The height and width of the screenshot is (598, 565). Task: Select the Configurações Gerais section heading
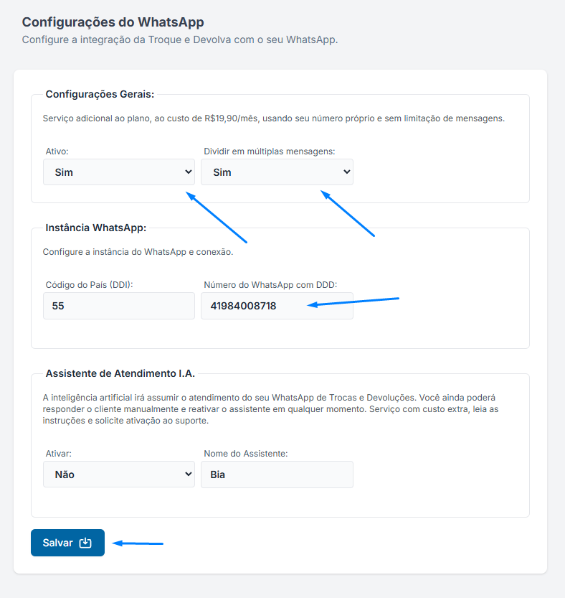(x=100, y=94)
